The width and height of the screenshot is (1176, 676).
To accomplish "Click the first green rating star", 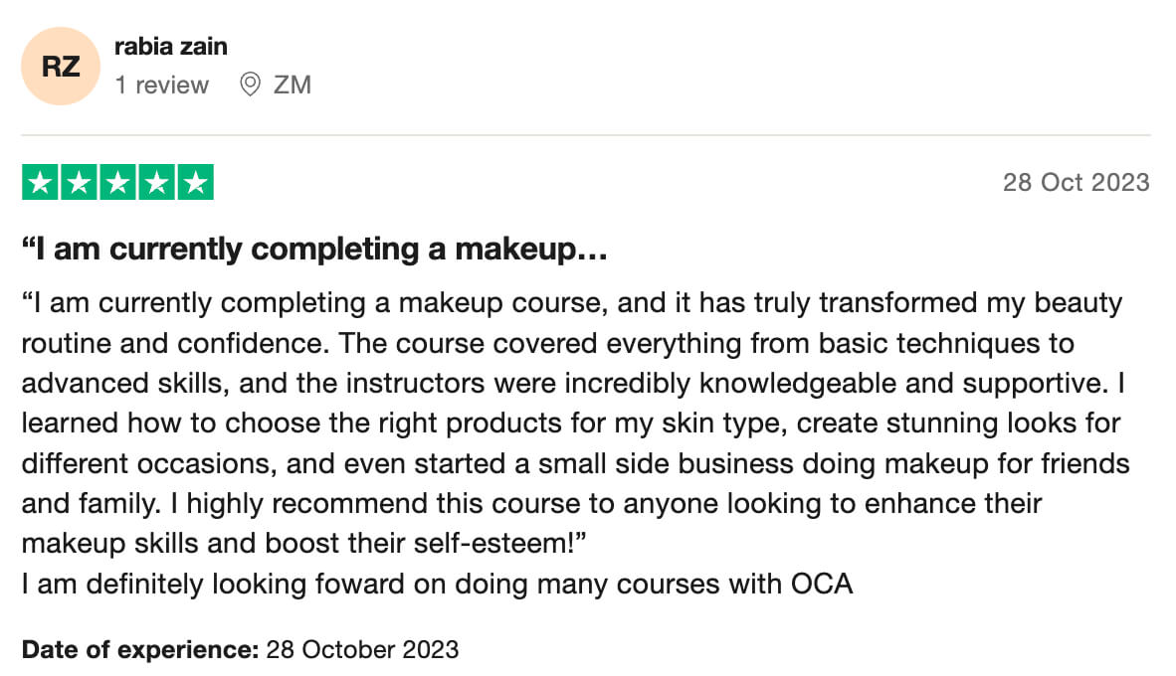I will [x=40, y=183].
